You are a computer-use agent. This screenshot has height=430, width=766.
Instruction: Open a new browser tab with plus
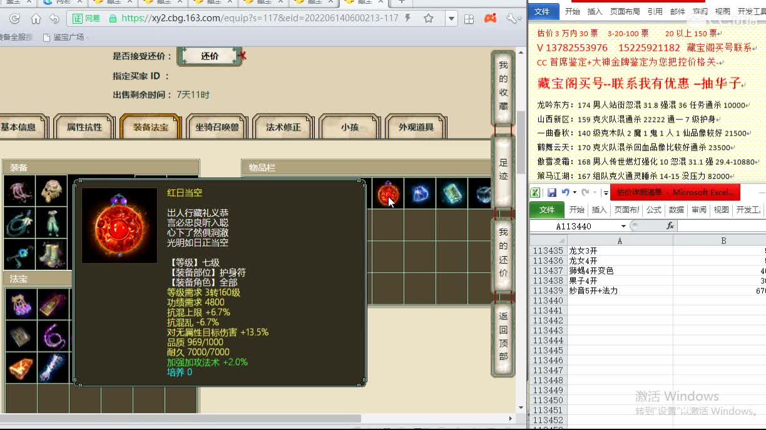[401, 2]
